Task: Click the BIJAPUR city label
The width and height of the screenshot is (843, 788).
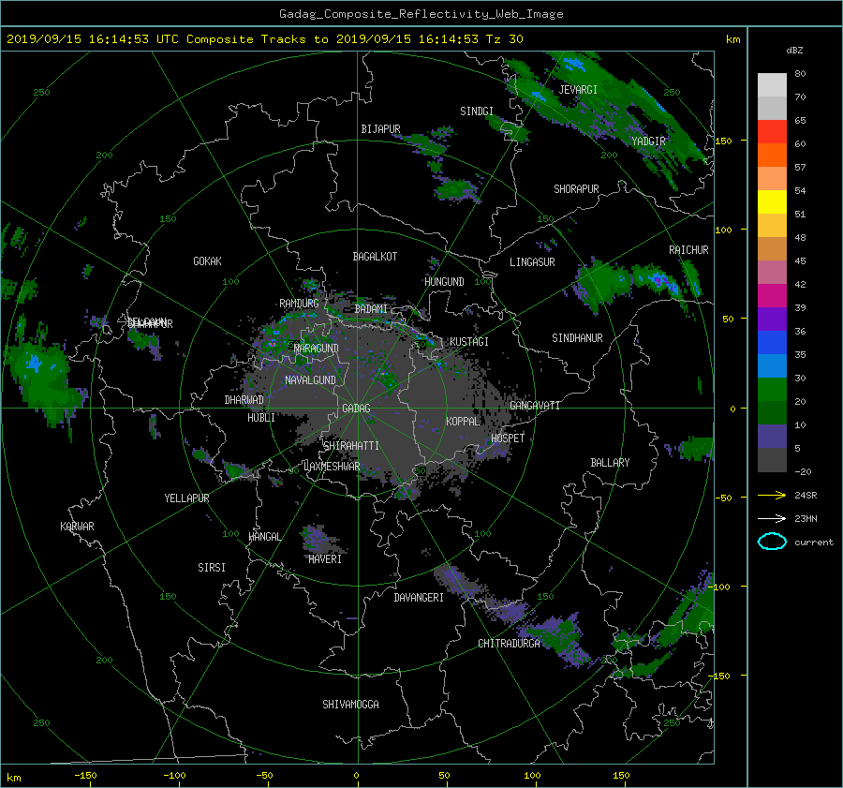Action: (380, 129)
